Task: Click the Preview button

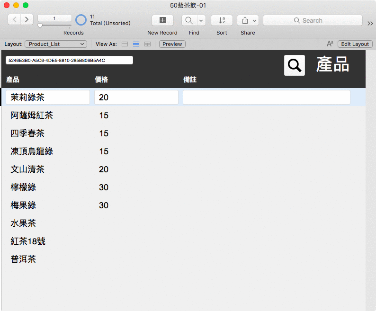Action: click(x=172, y=44)
